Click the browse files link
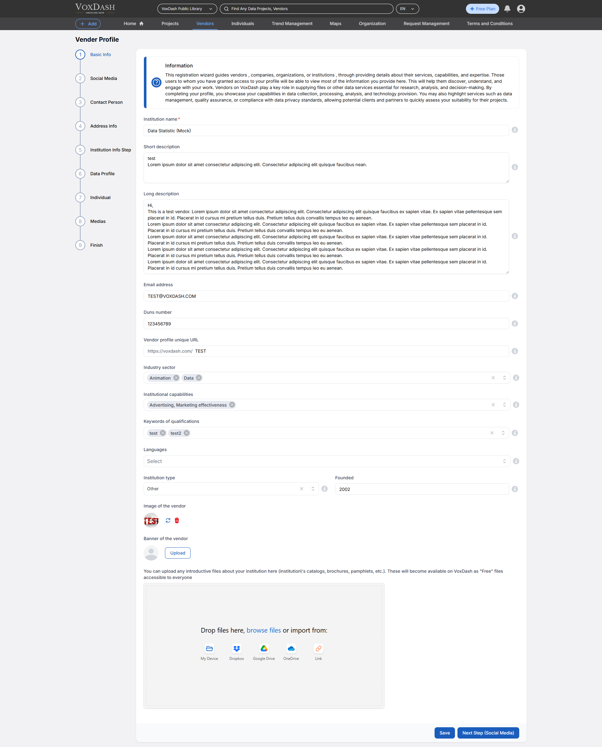The image size is (602, 747). (x=264, y=630)
